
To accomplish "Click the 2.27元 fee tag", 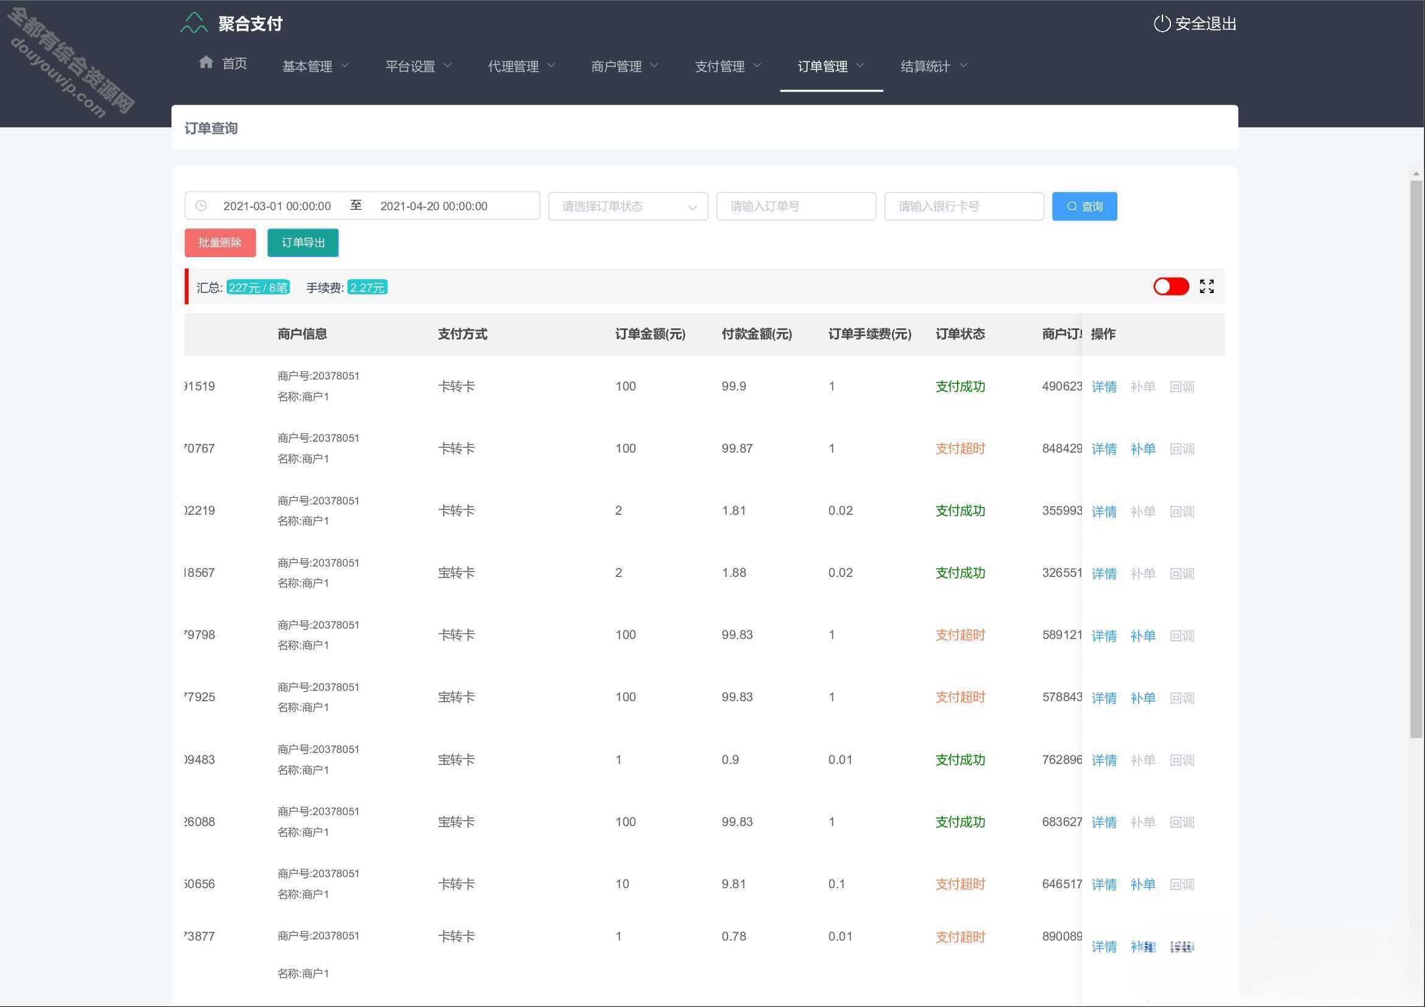I will 367,288.
